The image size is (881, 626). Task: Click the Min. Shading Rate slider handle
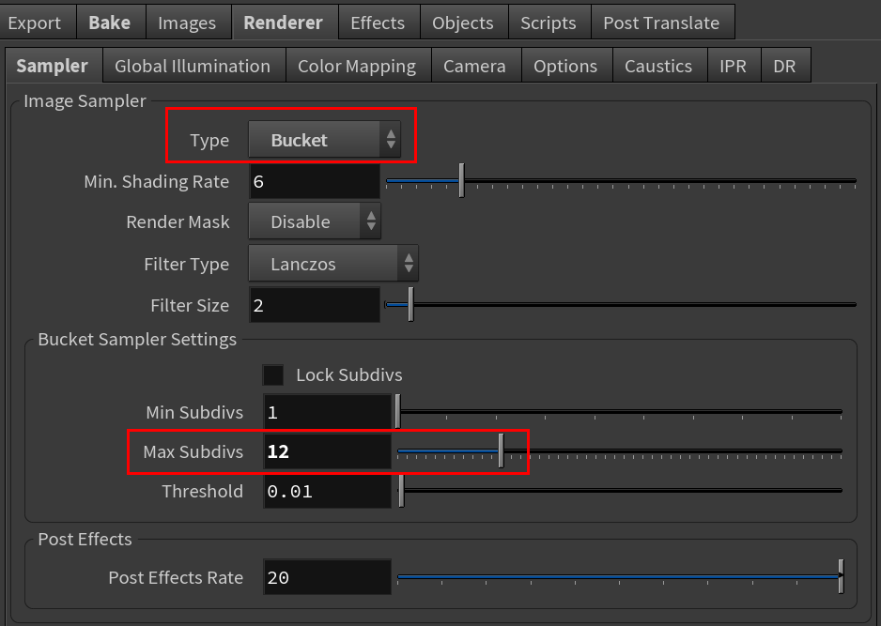tap(461, 180)
